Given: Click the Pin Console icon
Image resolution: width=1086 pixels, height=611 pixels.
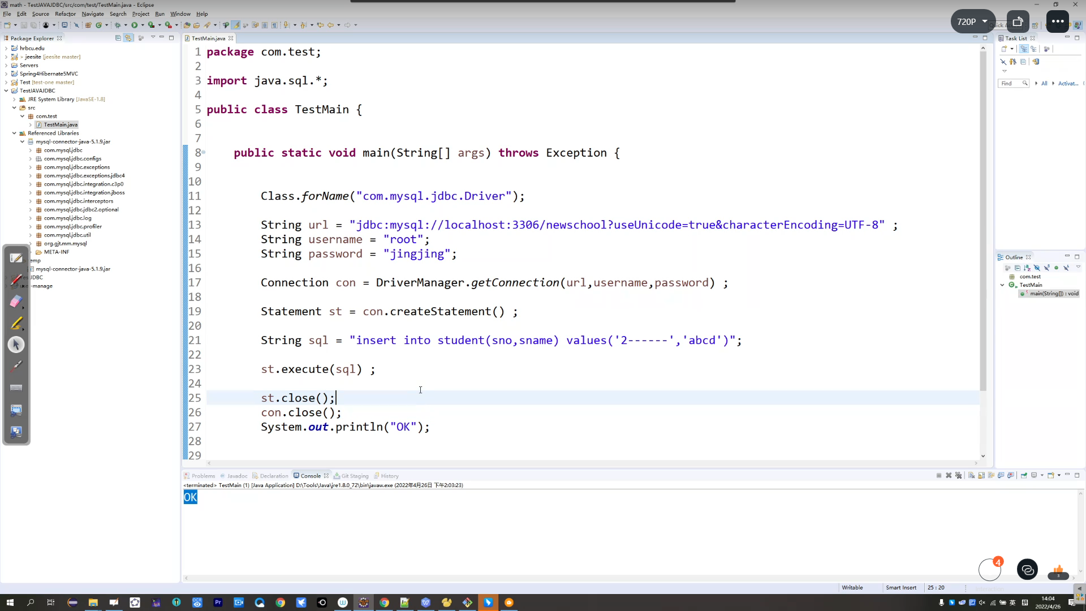Looking at the screenshot, I should tap(1023, 475).
